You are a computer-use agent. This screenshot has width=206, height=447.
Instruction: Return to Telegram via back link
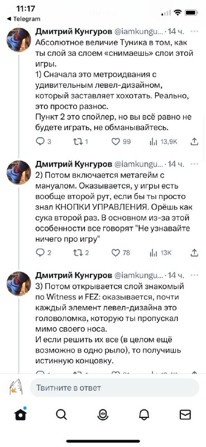(x=23, y=19)
